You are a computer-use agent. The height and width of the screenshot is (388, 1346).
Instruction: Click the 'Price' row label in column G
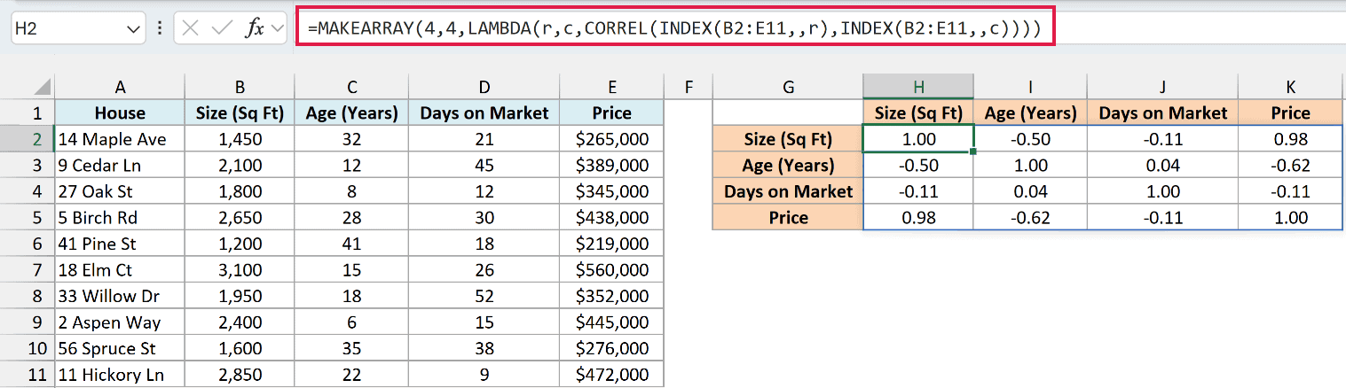(x=788, y=217)
